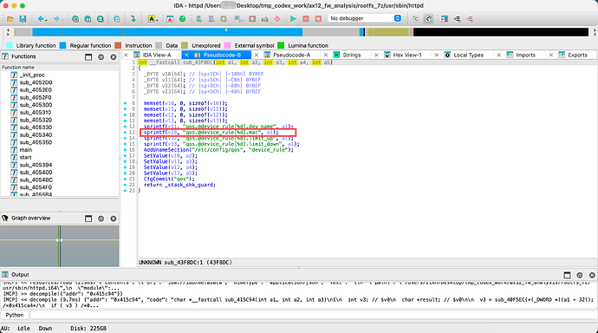Click the External symbol pink swatch
Image resolution: width=598 pixels, height=333 pixels.
pos(228,45)
